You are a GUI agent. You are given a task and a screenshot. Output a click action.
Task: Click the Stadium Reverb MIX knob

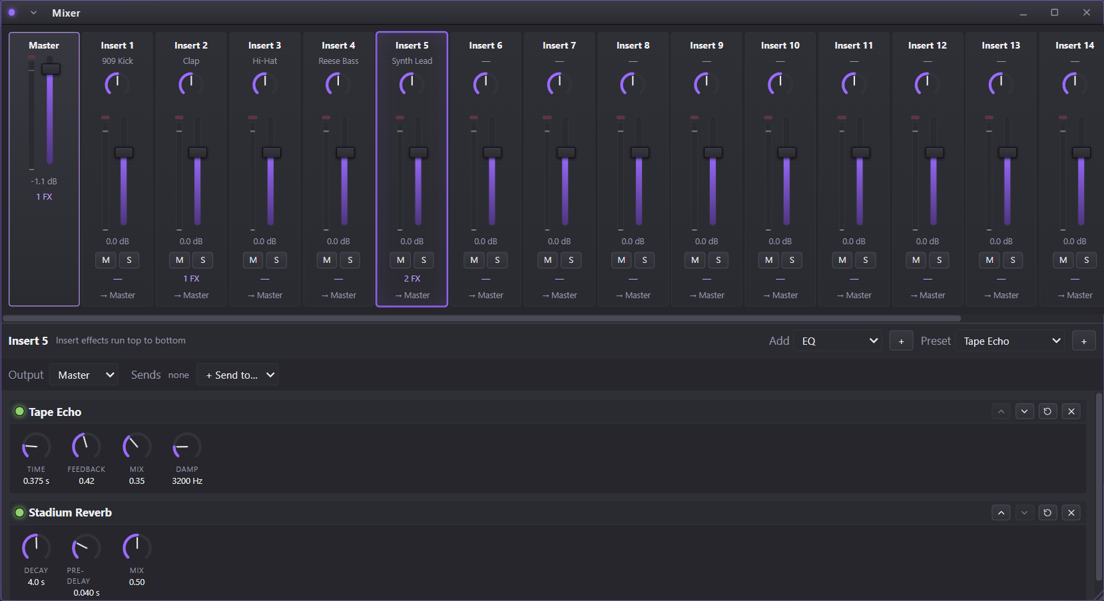pos(137,548)
